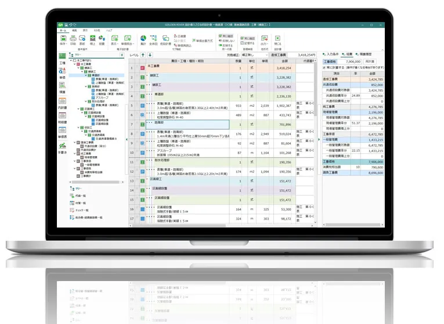Click the 再計算 button

tap(369, 61)
